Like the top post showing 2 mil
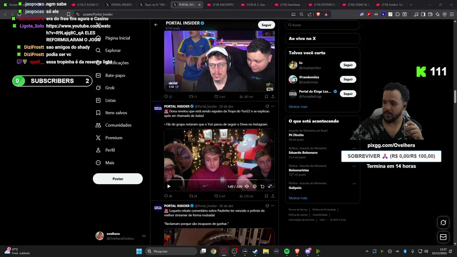Viewport: 457px width, 257px height. 220,96
